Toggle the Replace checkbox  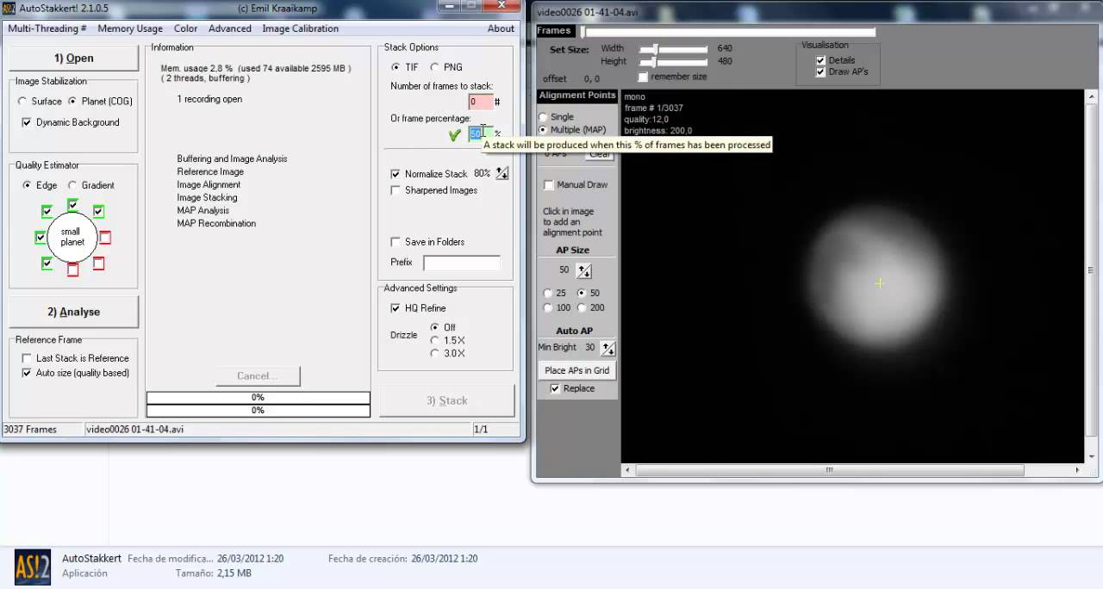coord(555,388)
